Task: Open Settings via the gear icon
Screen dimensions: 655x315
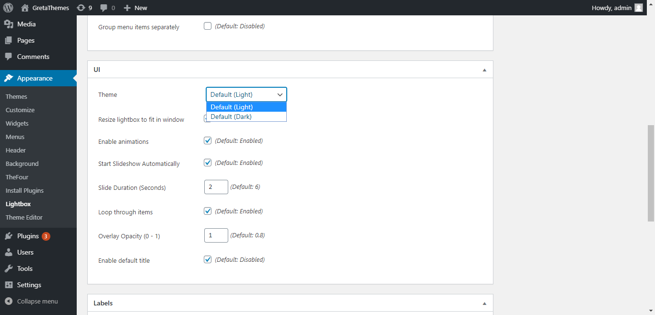Action: point(9,284)
